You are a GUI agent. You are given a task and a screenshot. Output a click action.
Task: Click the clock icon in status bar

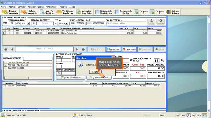189,115
